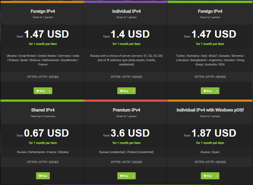Buy the Foreign IPv4 plan listing Ukraine
Screen dimensions: 253x185
click(41, 91)
